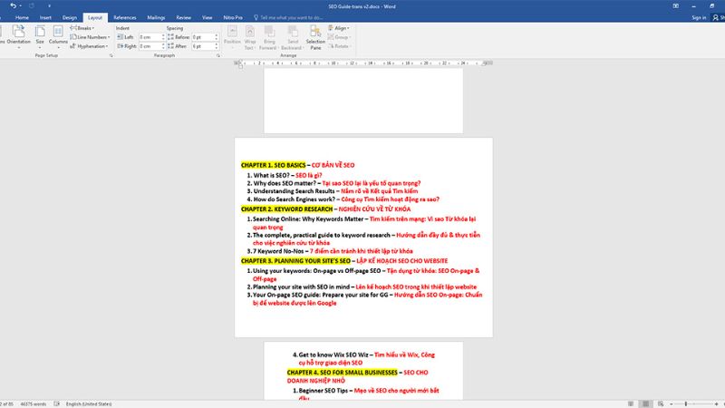The image size is (725, 408).
Task: Open the Mailings tab
Action: [158, 17]
